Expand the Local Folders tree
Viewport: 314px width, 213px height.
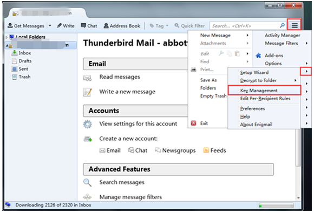tap(6, 37)
